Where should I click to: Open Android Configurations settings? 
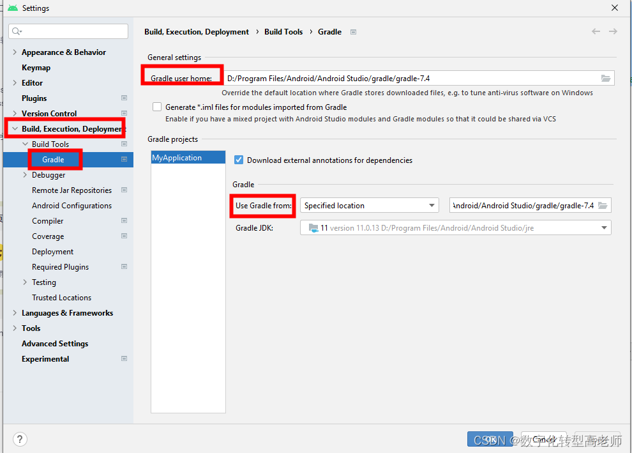[x=71, y=205]
